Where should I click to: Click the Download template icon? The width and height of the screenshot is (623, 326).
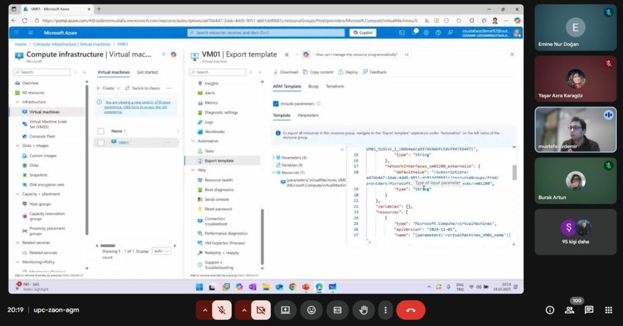tap(276, 72)
